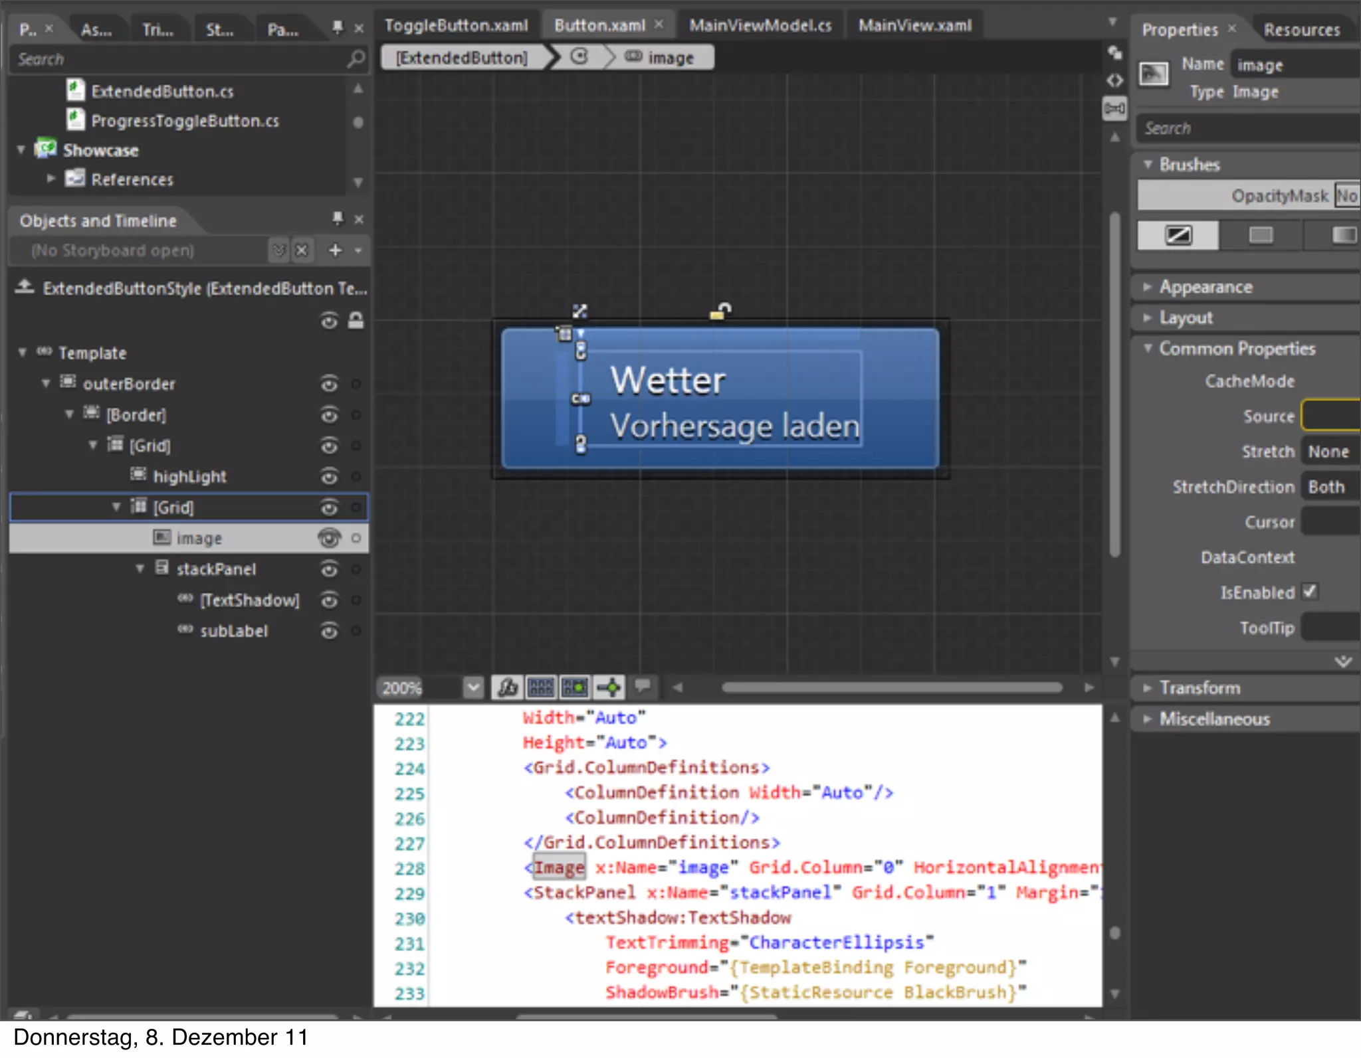Click the show snap grid icon

coord(541,687)
